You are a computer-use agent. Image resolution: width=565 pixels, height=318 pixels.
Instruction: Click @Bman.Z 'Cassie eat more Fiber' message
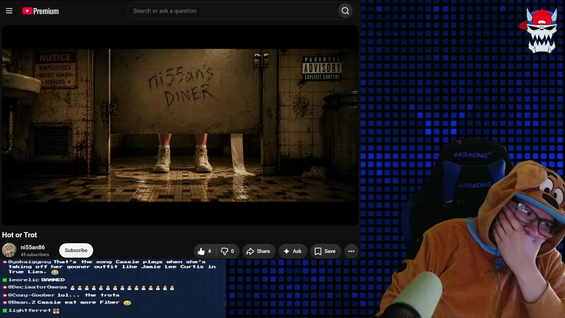click(x=67, y=303)
